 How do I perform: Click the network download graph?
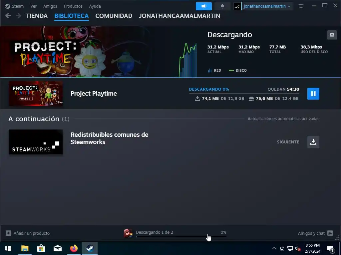[188, 60]
